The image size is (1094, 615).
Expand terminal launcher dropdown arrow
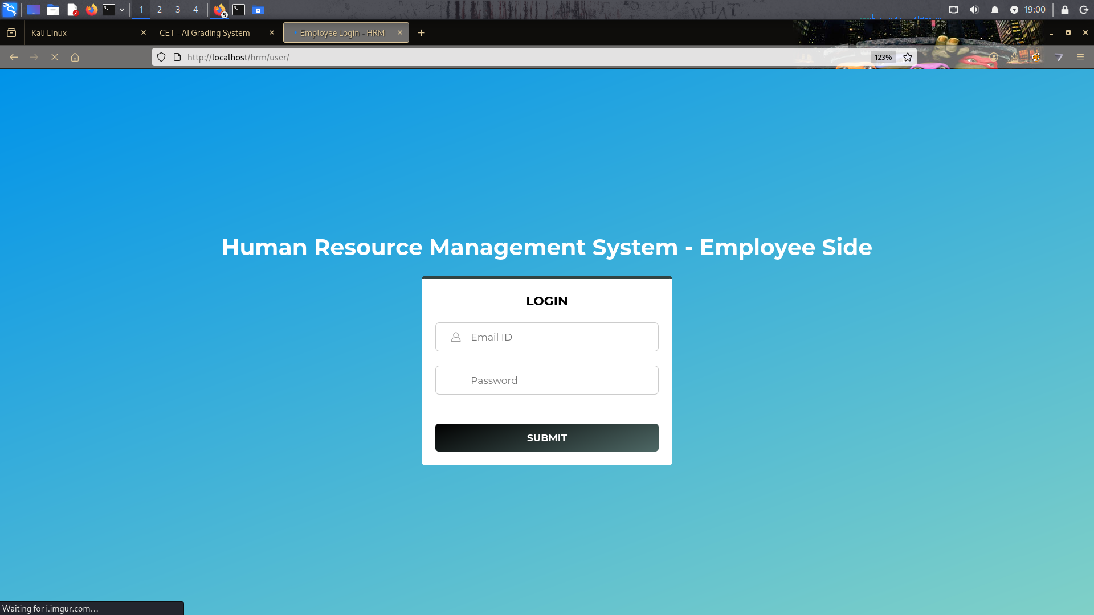click(122, 10)
